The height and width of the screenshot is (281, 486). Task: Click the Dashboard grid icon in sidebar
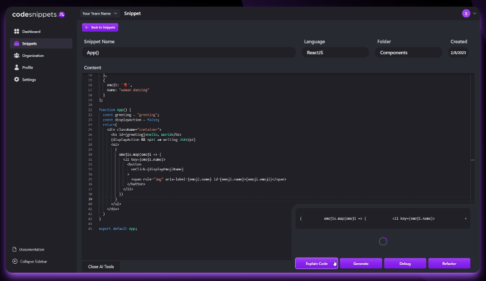17,32
